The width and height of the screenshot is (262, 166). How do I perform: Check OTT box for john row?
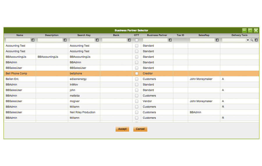click(137, 90)
